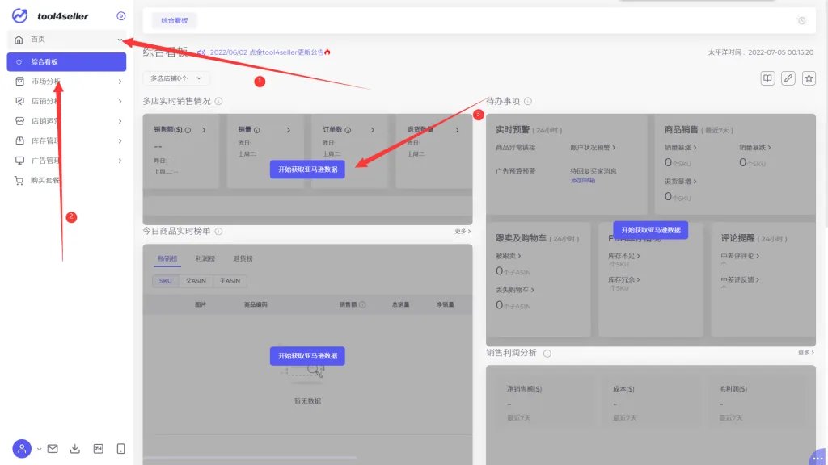Click info icon beside 销售利润分析
The height and width of the screenshot is (465, 828).
[547, 354]
